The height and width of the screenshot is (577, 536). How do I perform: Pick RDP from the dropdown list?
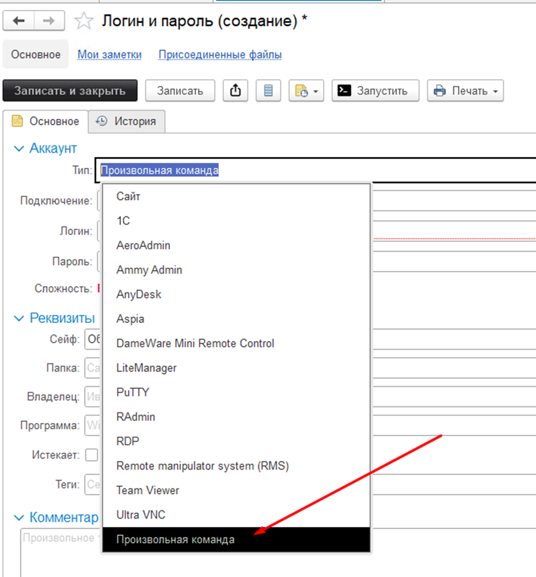point(128,442)
